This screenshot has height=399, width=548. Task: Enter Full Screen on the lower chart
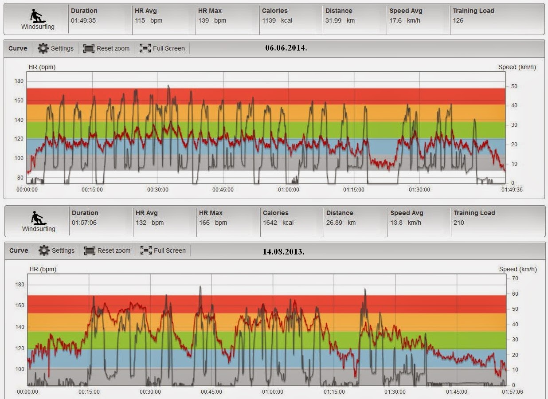pyautogui.click(x=162, y=250)
